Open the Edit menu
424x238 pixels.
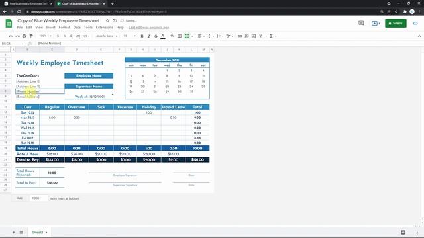point(29,28)
